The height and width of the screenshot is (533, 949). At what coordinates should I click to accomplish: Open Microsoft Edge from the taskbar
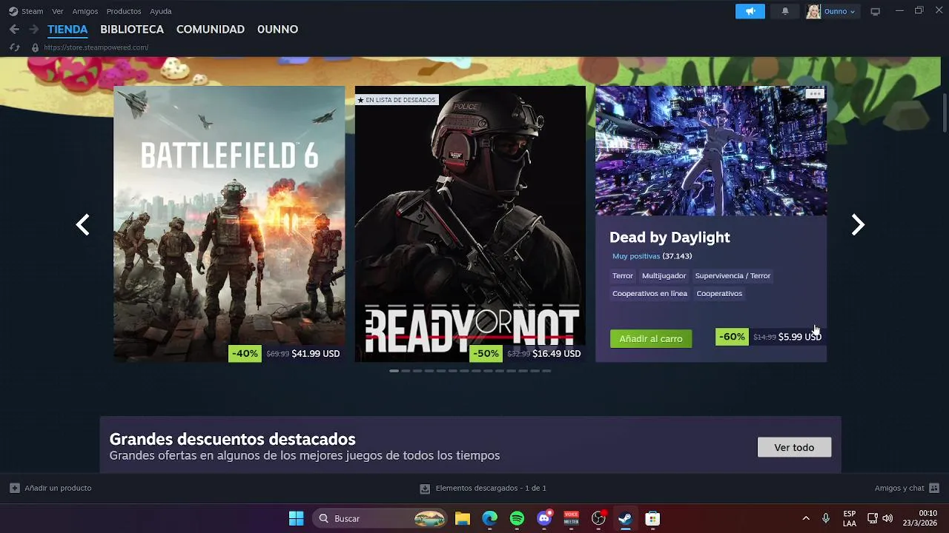pyautogui.click(x=490, y=518)
